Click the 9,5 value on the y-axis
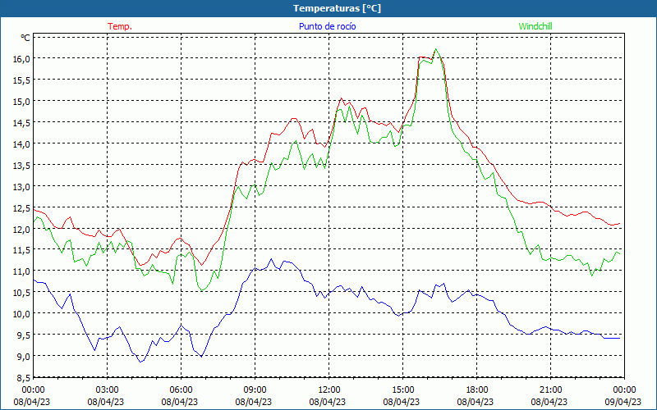Viewport: 657px width, 410px height. click(23, 335)
